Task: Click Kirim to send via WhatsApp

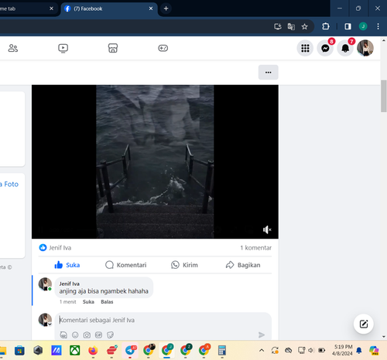Action: click(184, 265)
